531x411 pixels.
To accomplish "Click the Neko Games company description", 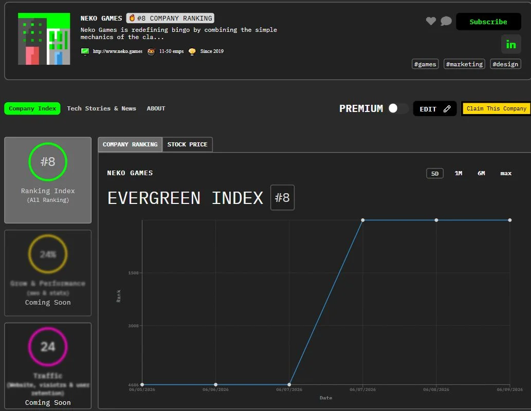I will pos(178,33).
